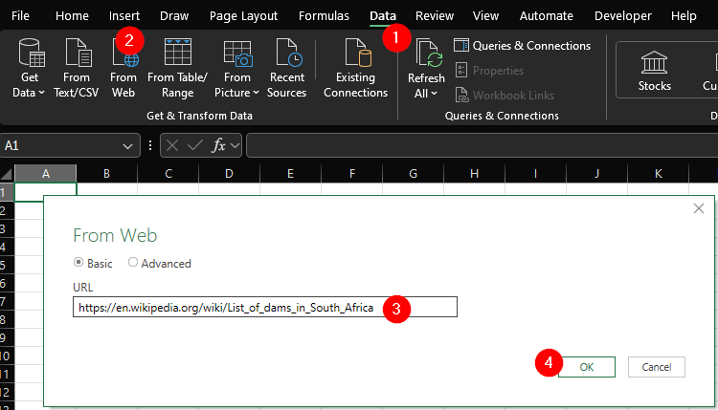Image resolution: width=718 pixels, height=410 pixels.
Task: Show Queries & Connections pane
Action: coord(523,46)
